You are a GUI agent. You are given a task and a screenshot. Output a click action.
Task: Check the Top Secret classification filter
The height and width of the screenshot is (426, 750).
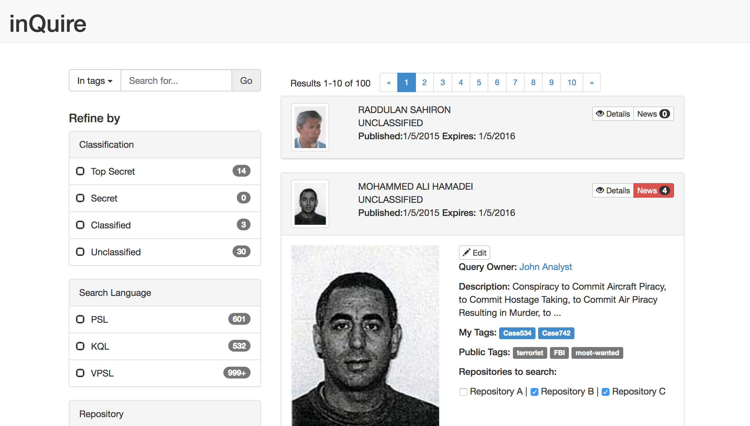[x=80, y=171]
